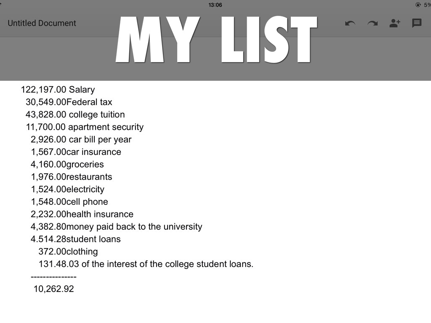Place cursor in the restaurants line

pos(71,177)
